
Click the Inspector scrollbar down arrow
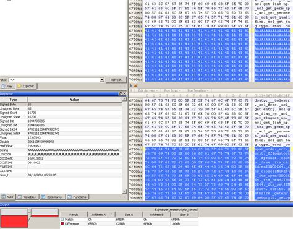[x=124, y=192]
